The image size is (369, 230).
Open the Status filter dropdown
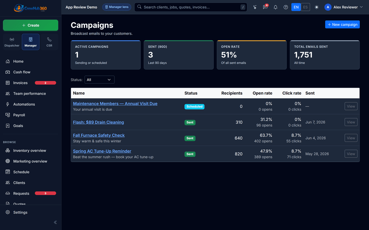point(99,80)
